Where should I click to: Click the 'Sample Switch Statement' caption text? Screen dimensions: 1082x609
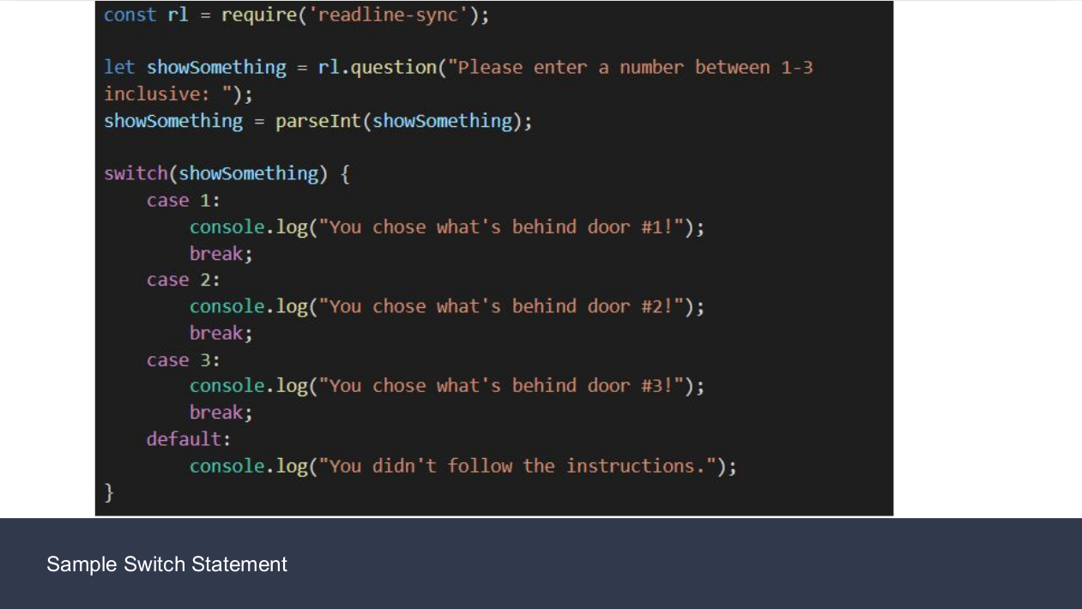(x=166, y=564)
